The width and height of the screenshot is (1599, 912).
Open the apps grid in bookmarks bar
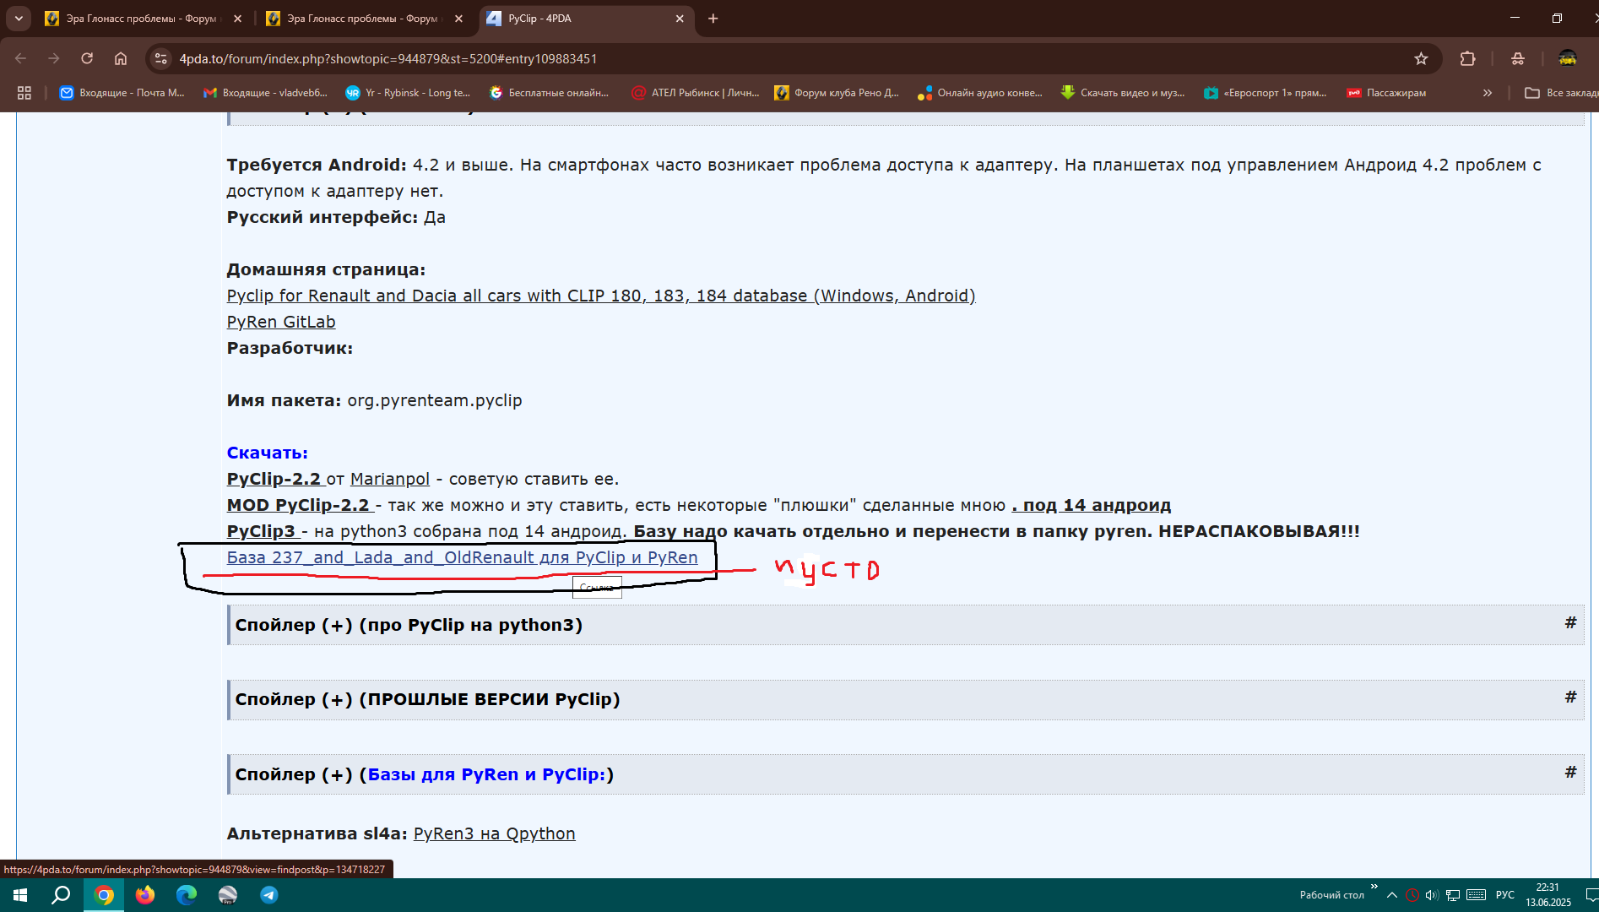(x=24, y=93)
